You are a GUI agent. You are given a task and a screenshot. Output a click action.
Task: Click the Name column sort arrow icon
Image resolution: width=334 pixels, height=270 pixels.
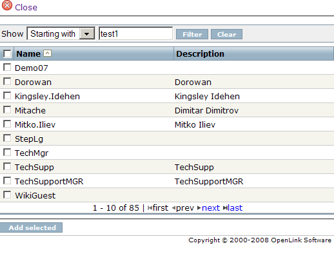tap(47, 53)
